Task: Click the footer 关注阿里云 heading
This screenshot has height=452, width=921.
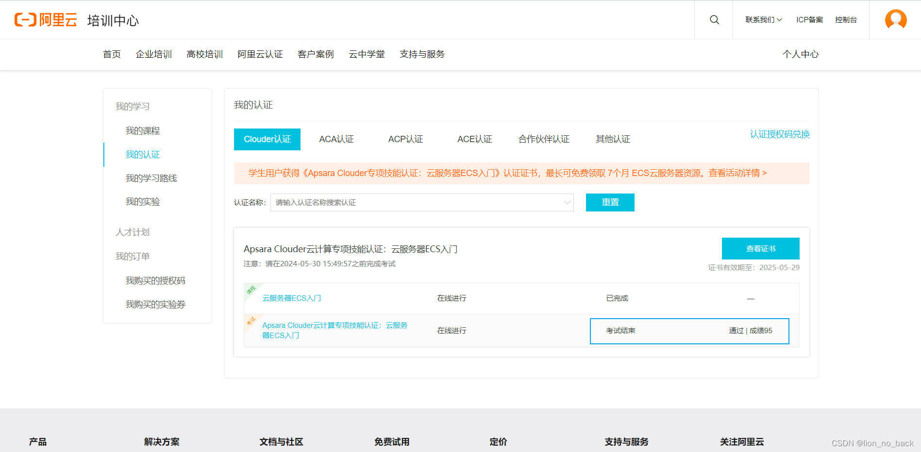Action: coord(742,442)
